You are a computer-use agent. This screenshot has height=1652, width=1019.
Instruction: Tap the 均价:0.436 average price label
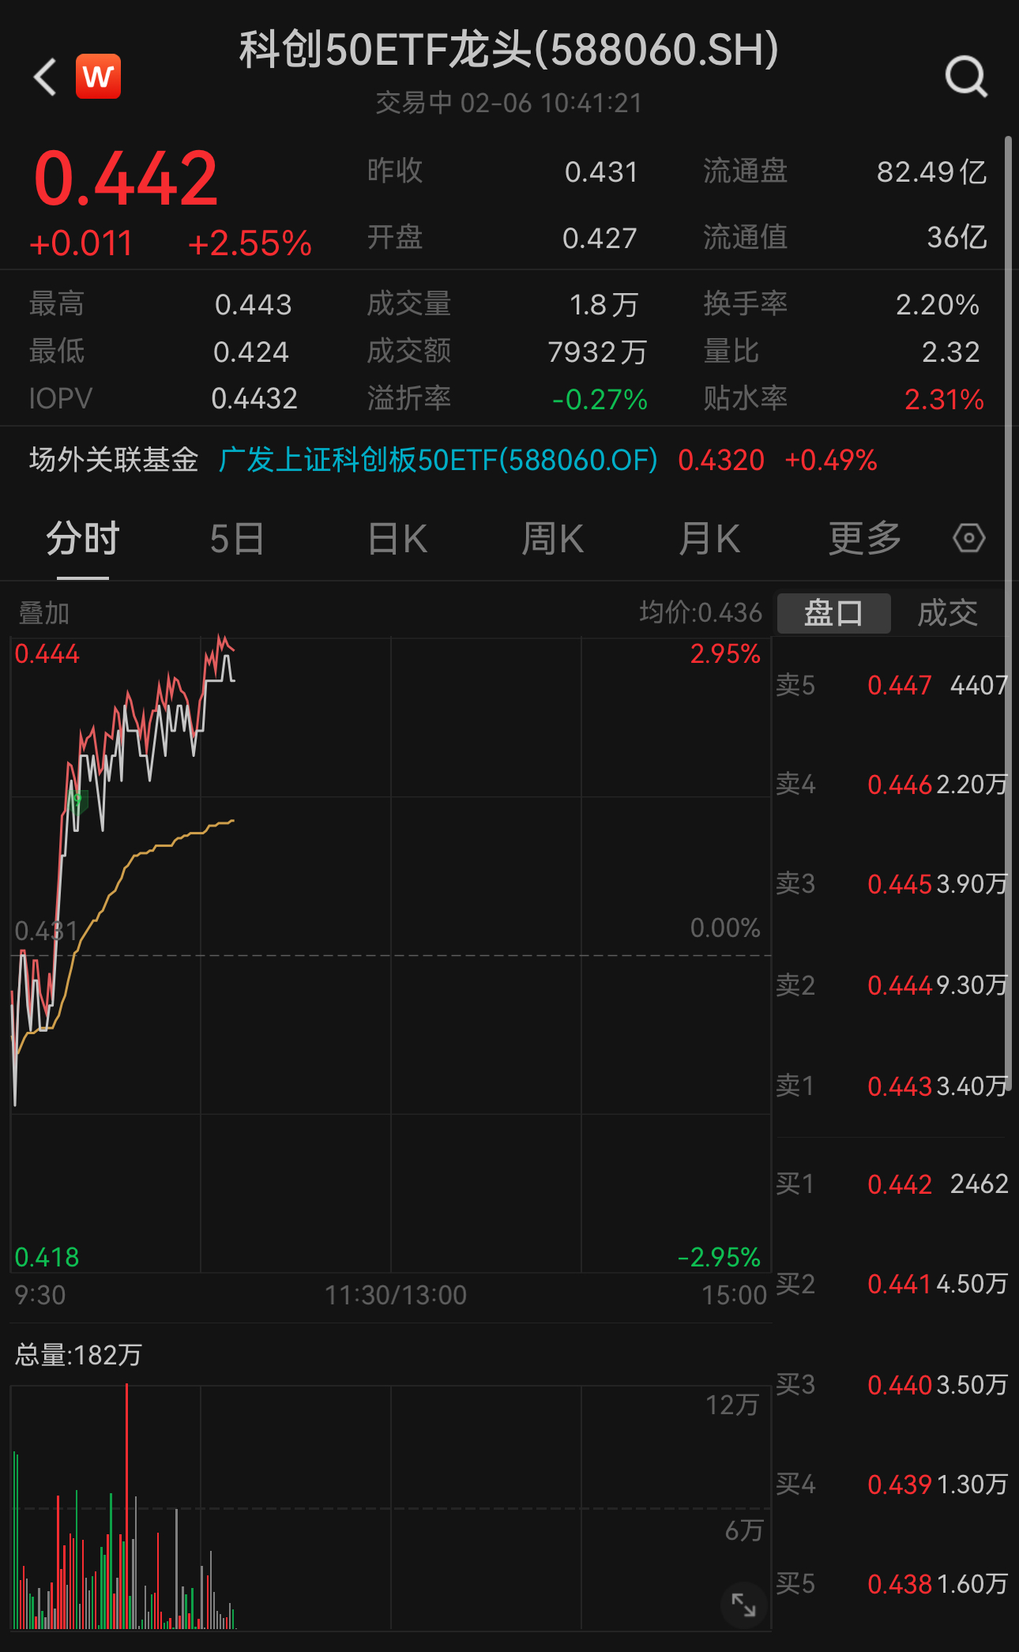pyautogui.click(x=701, y=613)
